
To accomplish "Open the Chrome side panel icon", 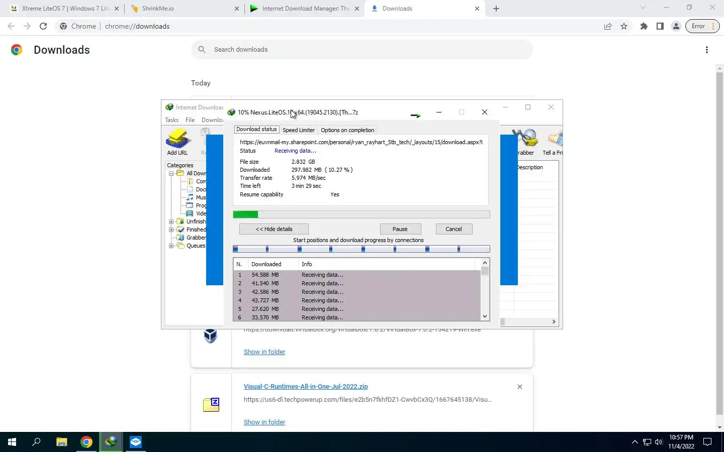I will tap(660, 26).
